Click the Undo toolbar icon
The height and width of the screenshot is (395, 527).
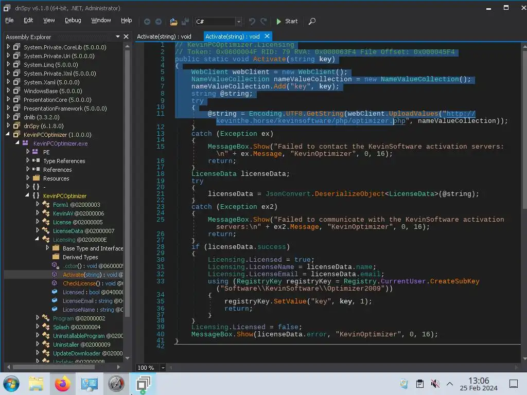click(252, 22)
